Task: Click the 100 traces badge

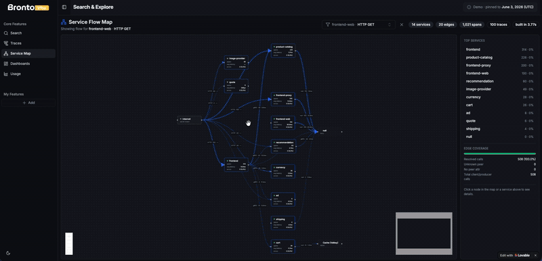Action: point(498,25)
